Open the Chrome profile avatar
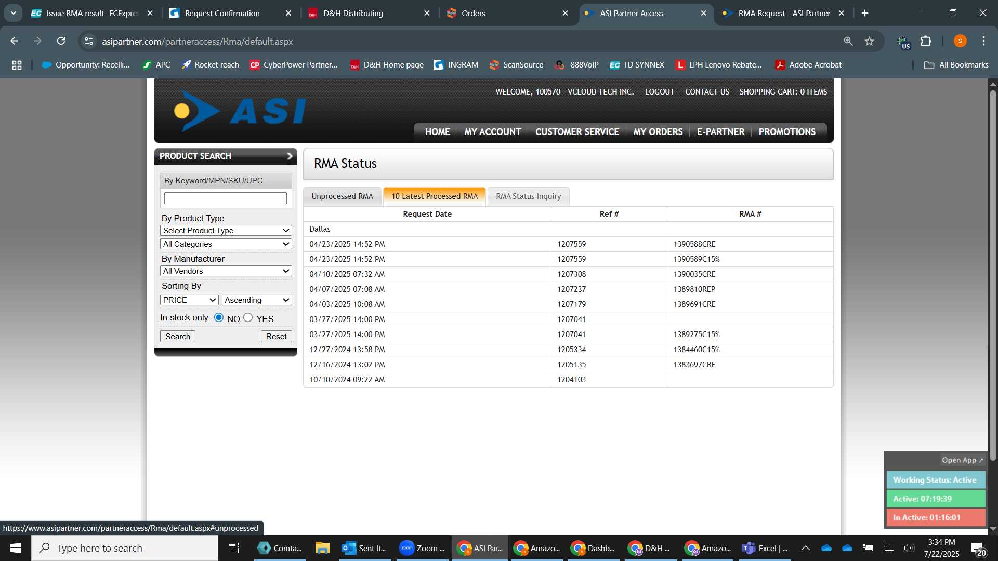Viewport: 998px width, 561px height. pos(960,41)
